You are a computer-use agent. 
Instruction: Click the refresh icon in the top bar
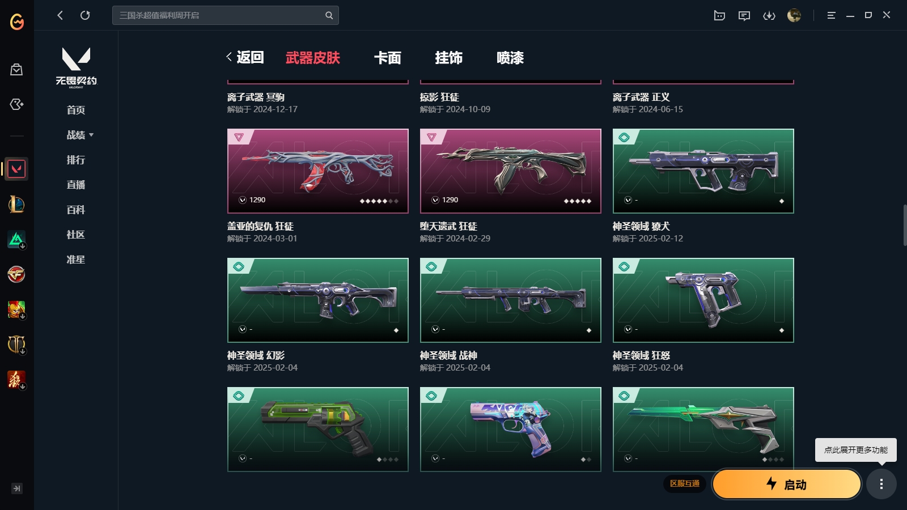coord(85,15)
